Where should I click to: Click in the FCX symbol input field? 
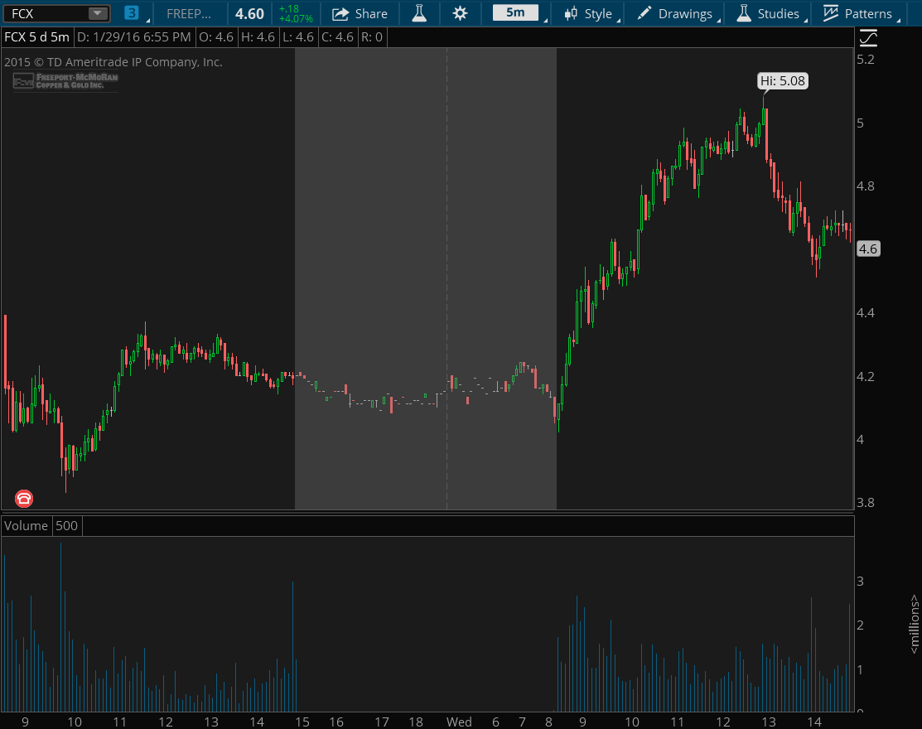46,13
